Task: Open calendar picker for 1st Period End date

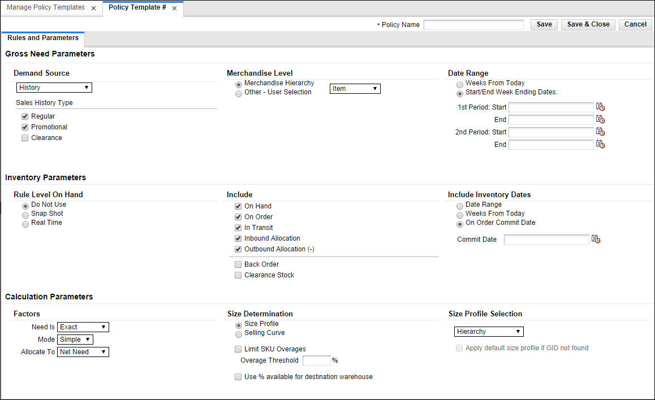Action: coord(600,119)
